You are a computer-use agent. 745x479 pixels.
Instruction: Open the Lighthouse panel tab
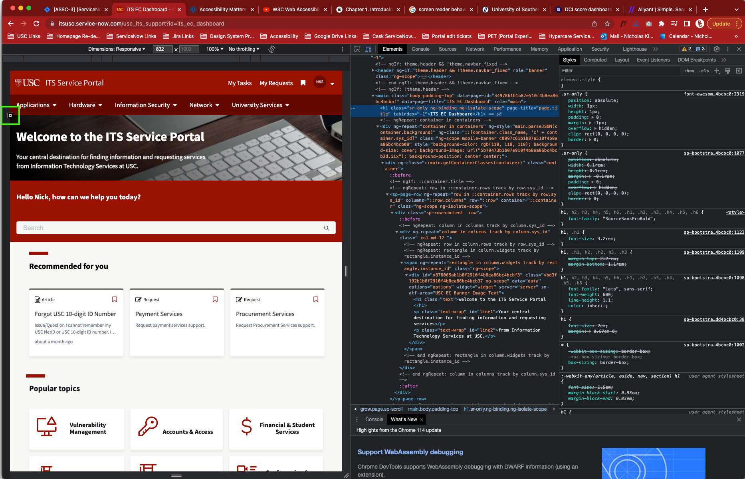point(634,49)
